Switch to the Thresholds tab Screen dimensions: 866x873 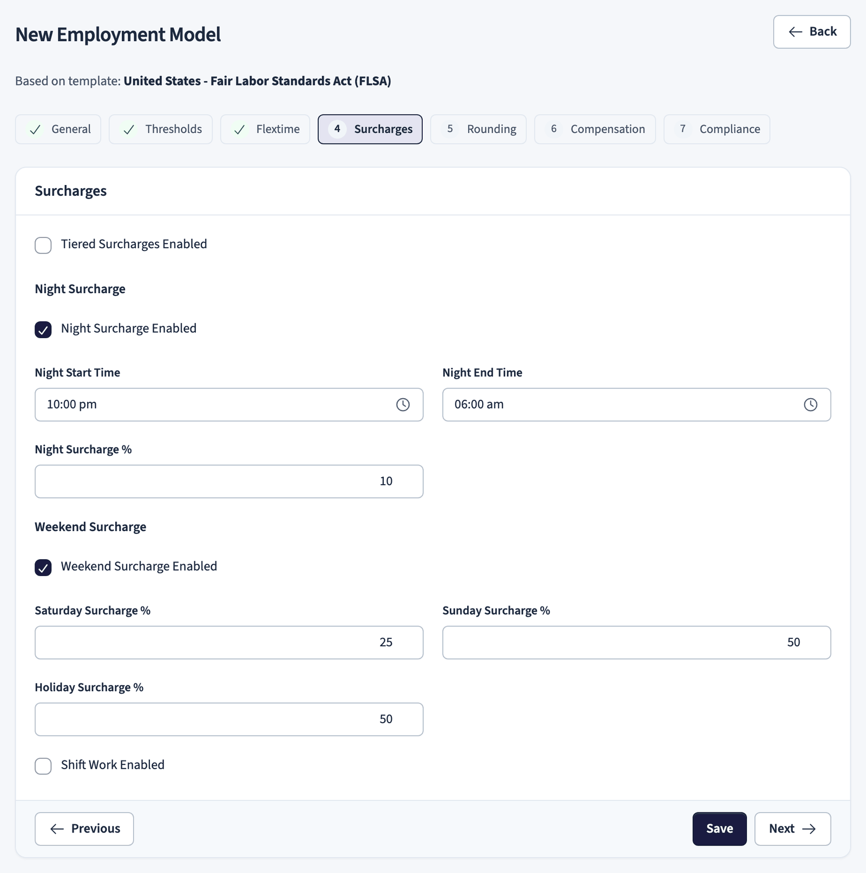pyautogui.click(x=161, y=129)
